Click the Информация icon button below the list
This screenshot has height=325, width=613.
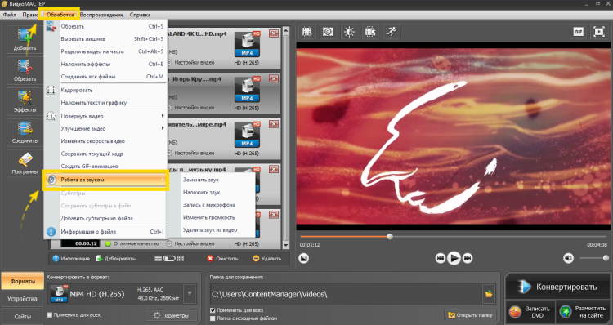71,259
